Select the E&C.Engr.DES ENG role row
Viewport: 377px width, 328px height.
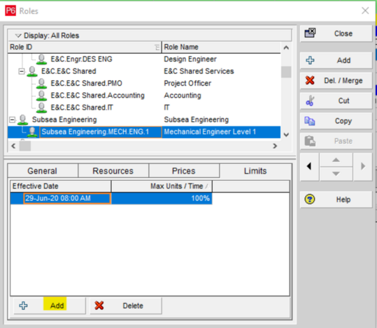(x=144, y=59)
